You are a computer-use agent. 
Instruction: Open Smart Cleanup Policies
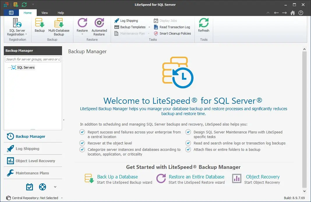[x=172, y=33]
